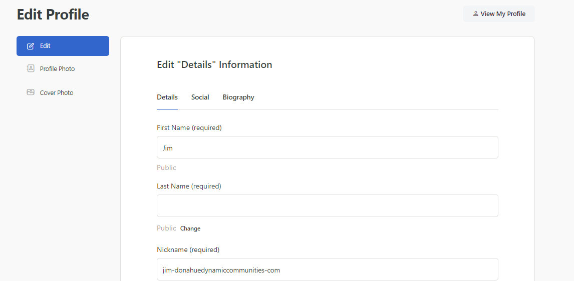Switch to the Social tab
The width and height of the screenshot is (574, 281).
(x=200, y=97)
